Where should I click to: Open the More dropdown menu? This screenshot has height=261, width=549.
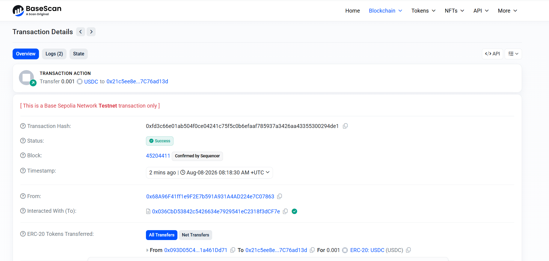point(507,11)
